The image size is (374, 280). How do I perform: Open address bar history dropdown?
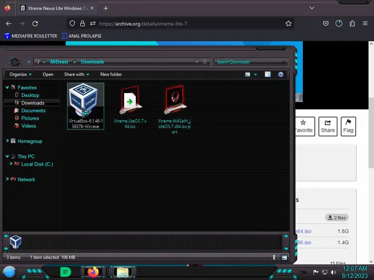click(x=197, y=62)
